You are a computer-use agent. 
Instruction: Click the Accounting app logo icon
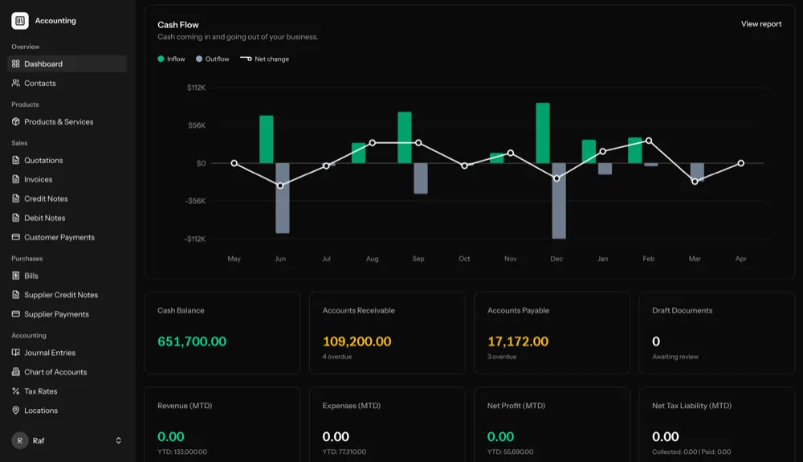coord(20,20)
